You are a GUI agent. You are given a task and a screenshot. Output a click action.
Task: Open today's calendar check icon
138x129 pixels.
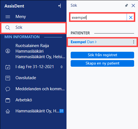8,67
